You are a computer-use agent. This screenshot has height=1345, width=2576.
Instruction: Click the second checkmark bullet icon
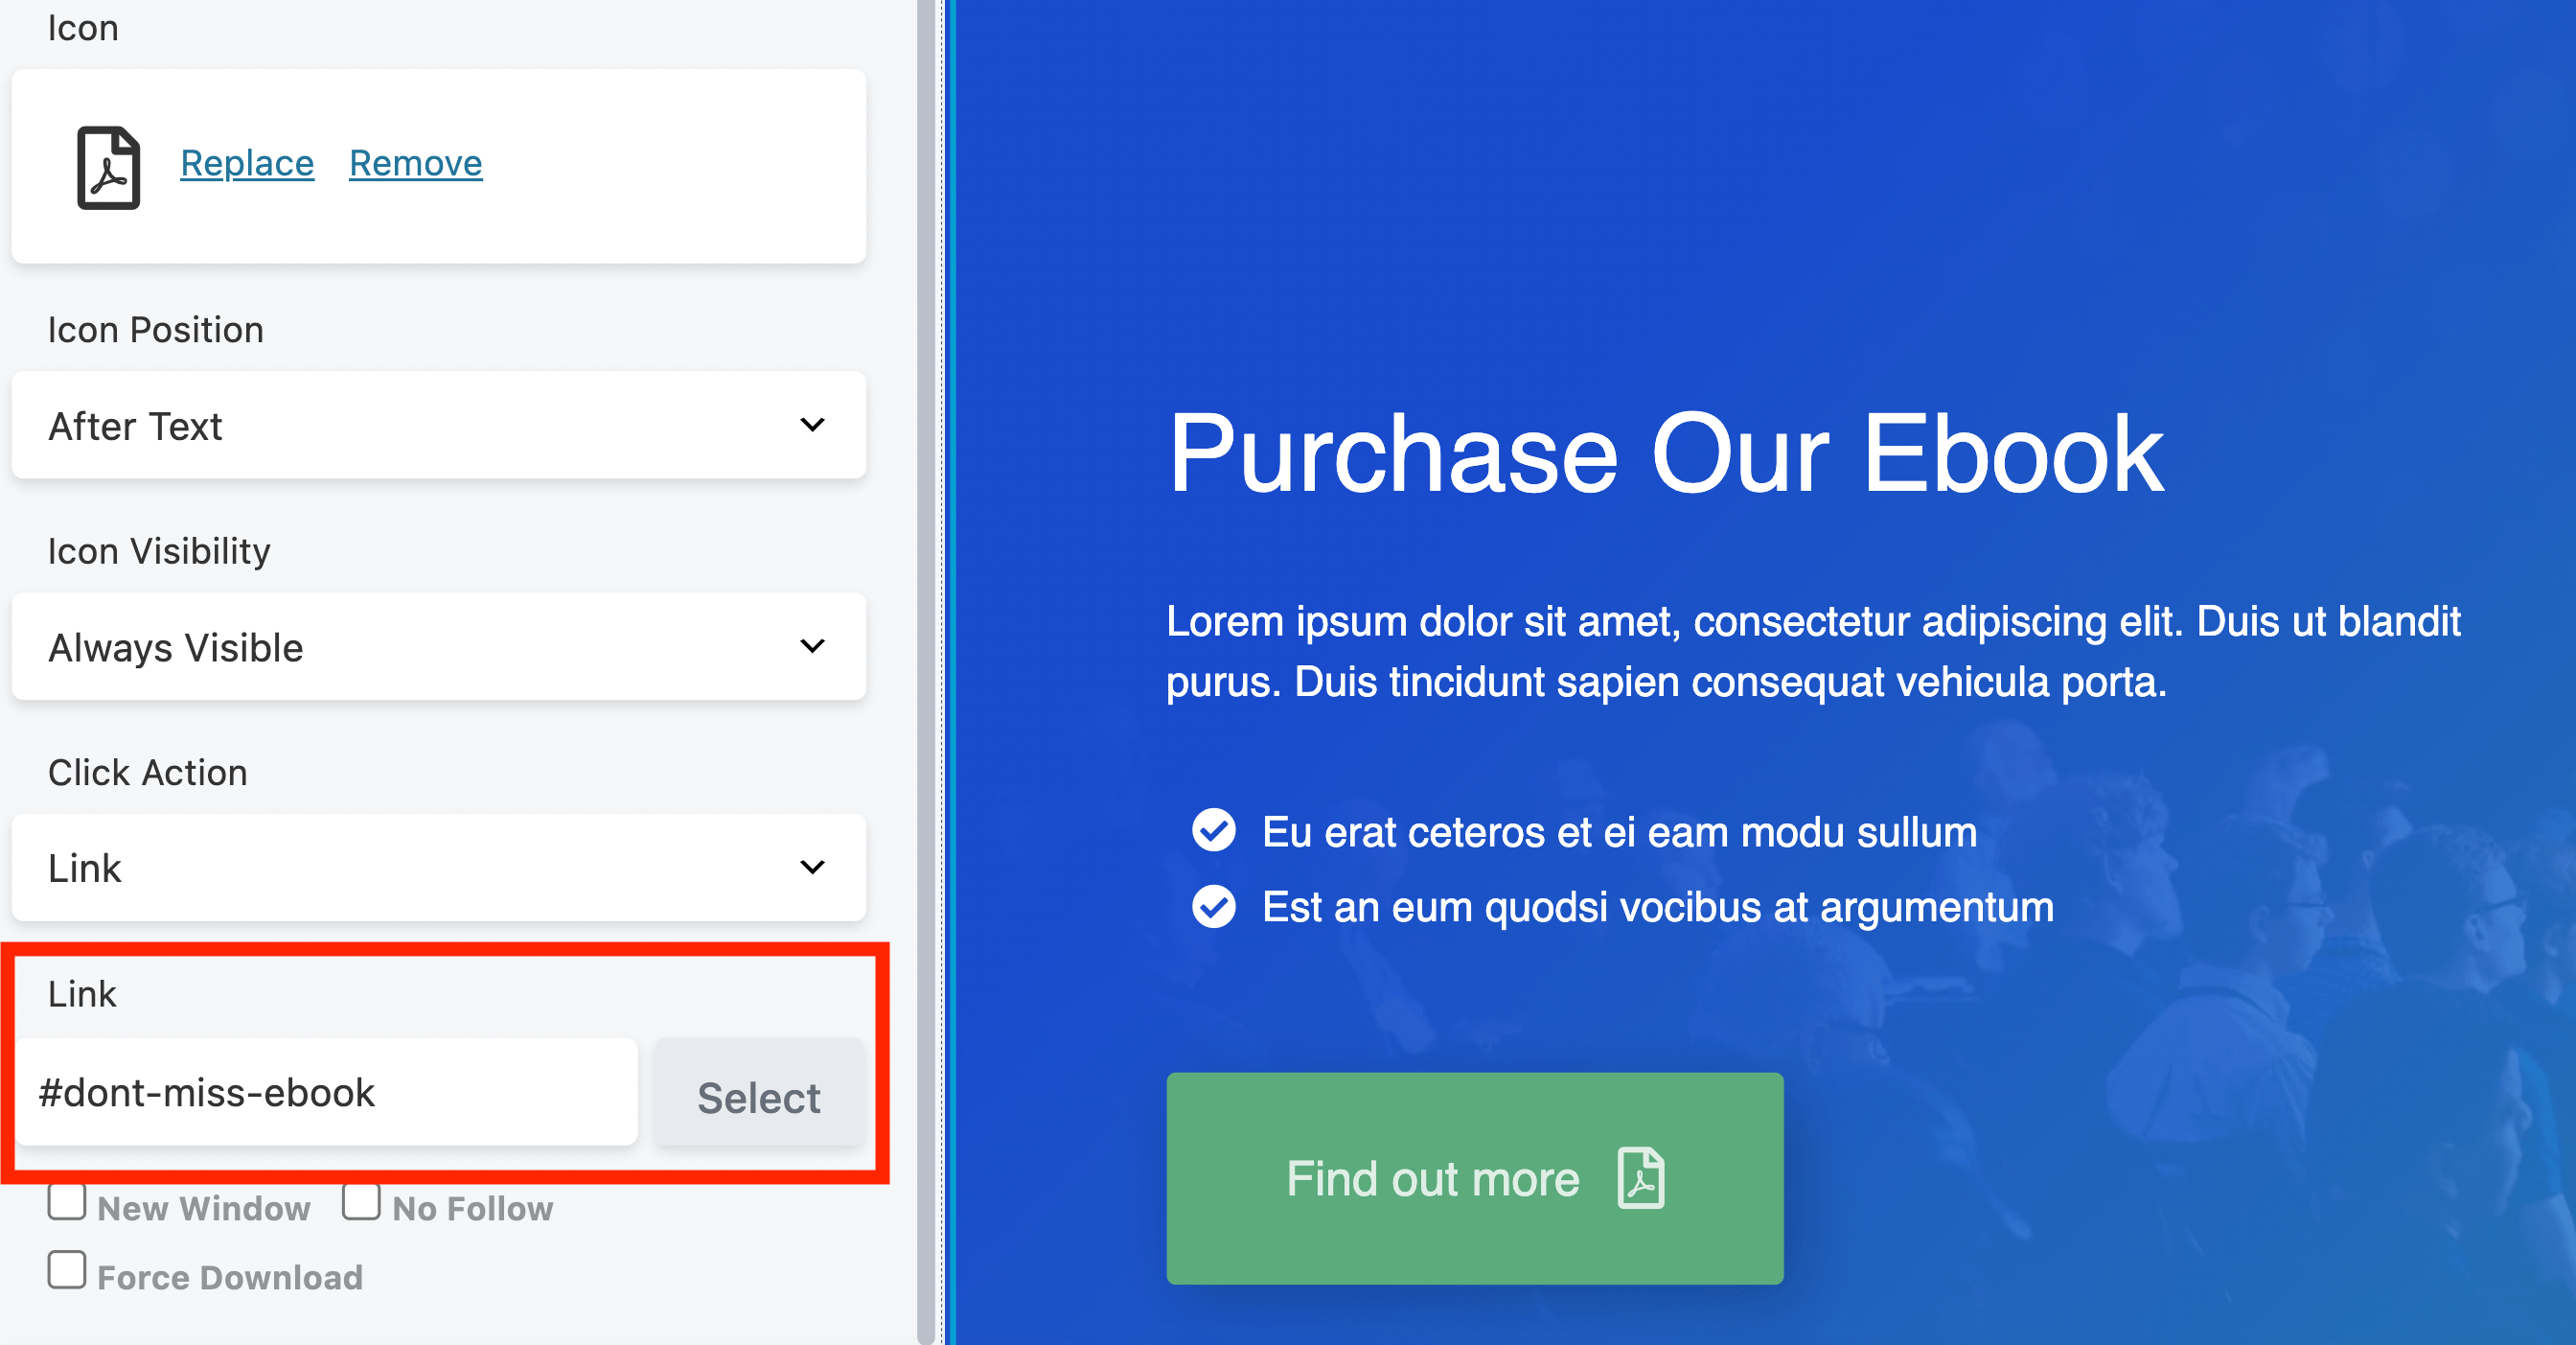click(1213, 906)
